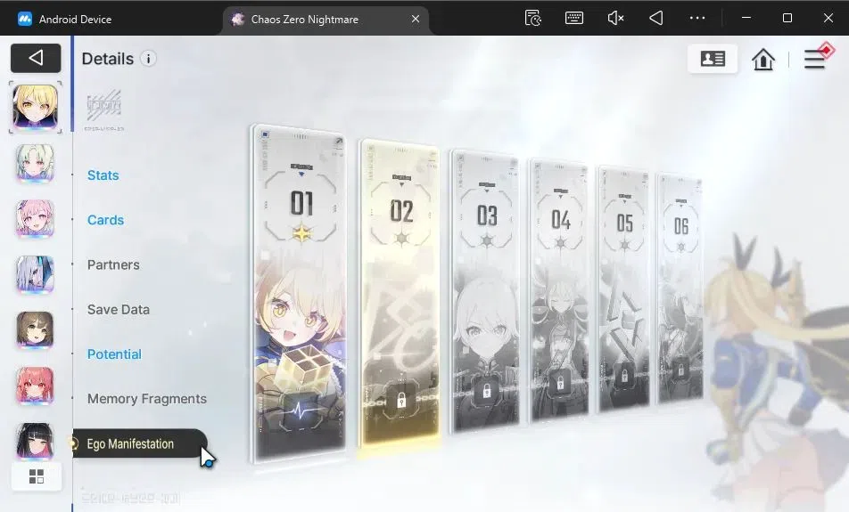
Task: Open the grid view character list
Action: pos(37,476)
